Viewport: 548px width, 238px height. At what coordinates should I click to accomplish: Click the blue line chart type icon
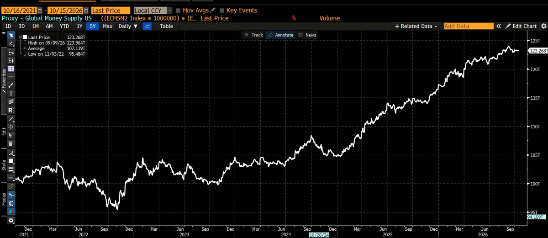point(147,26)
